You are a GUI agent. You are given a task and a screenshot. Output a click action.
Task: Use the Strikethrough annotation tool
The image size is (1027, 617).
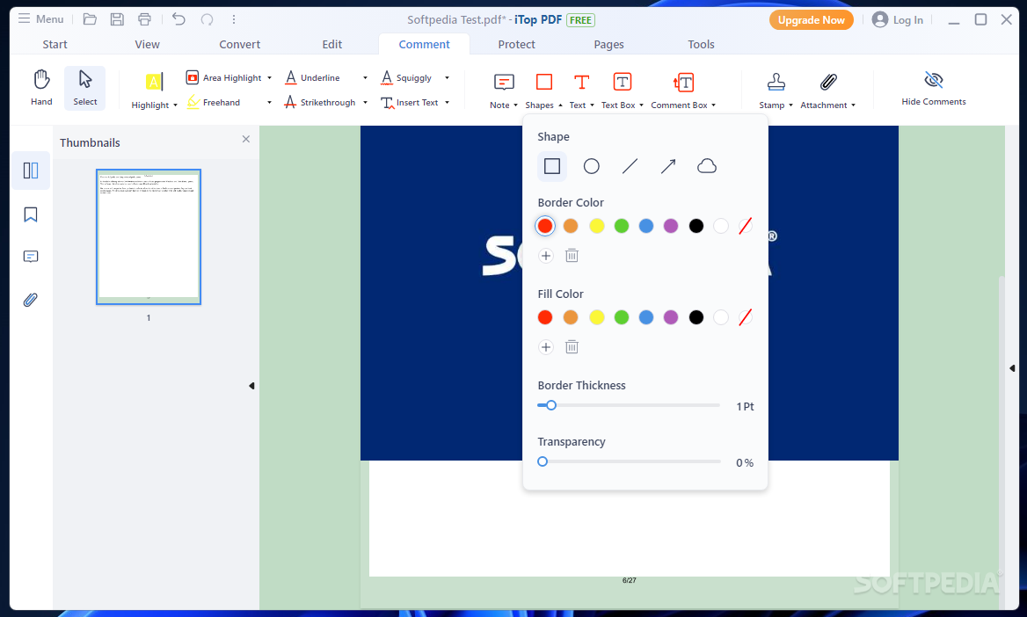coord(320,102)
